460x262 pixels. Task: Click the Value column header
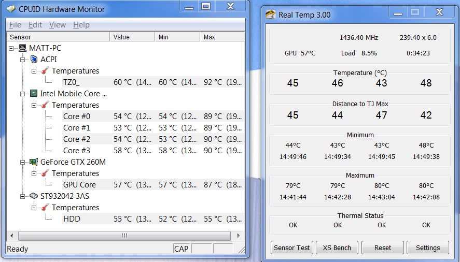(132, 37)
